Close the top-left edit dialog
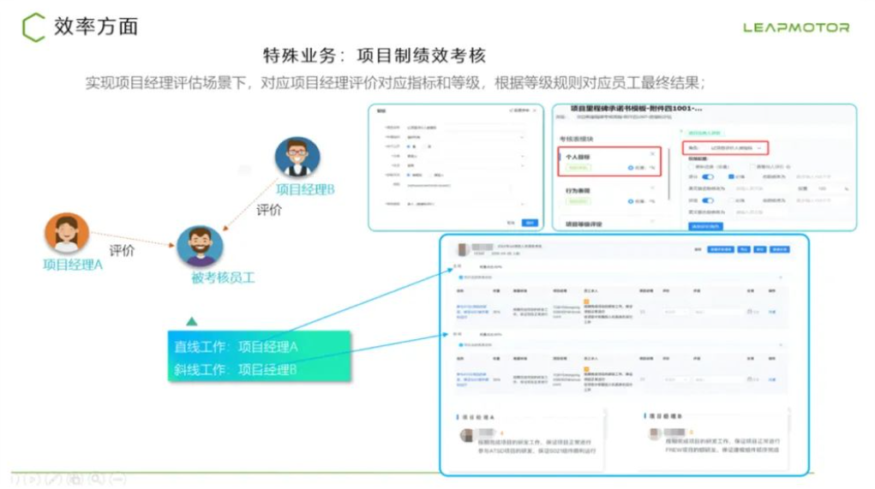Screen dimensions: 875x489 535,111
